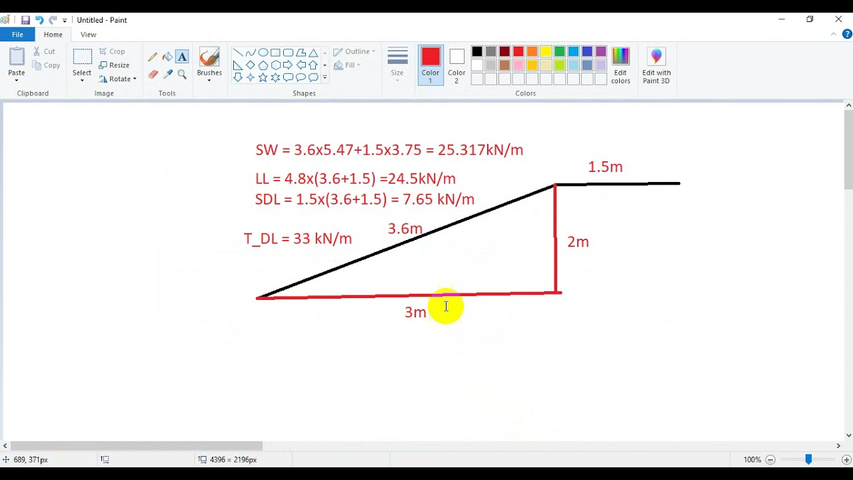The width and height of the screenshot is (853, 480).
Task: Pick the yellow color swatch
Action: click(x=546, y=51)
